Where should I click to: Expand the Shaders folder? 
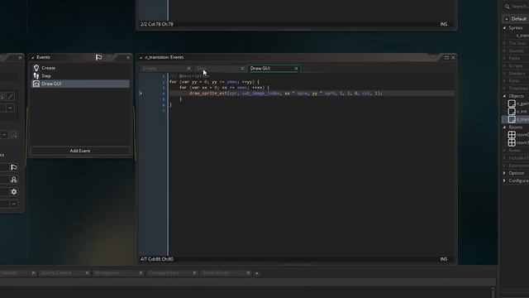pos(505,74)
